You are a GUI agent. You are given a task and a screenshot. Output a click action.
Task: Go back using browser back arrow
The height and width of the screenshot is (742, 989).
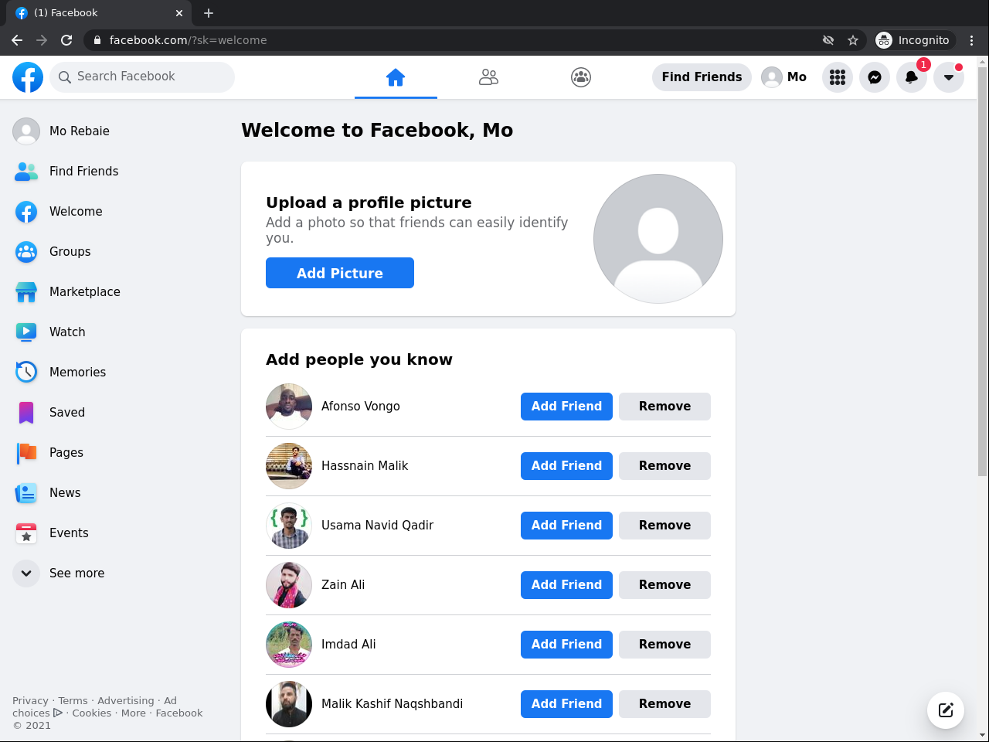[x=17, y=40]
